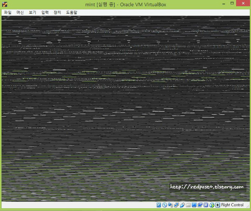This screenshot has width=251, height=211.
Task: Open the 도움말 menu
Action: [x=71, y=13]
